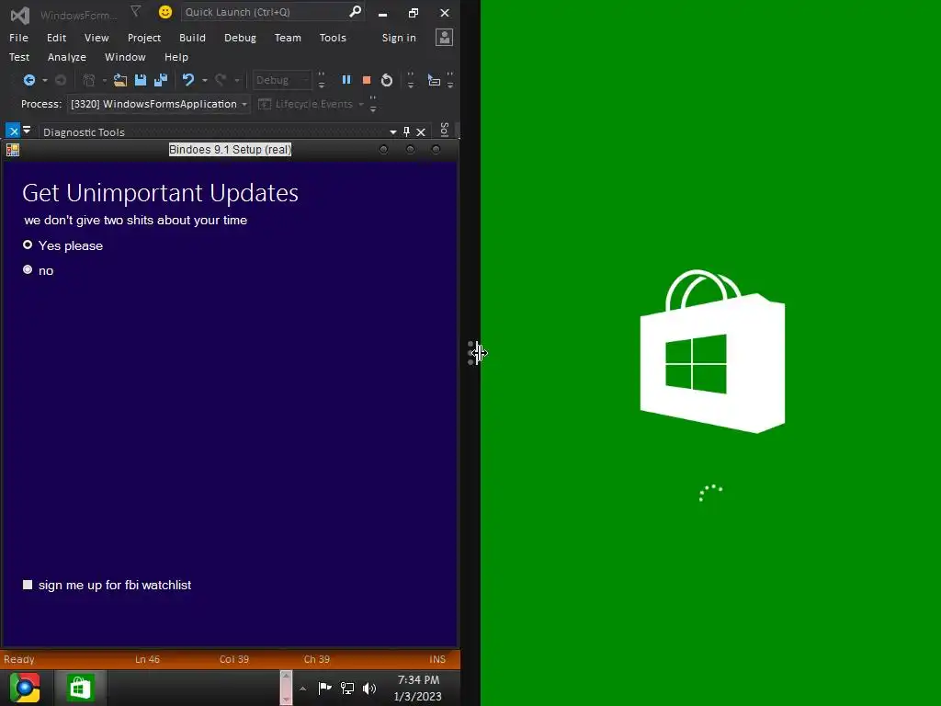Open the Edit menu
Image resolution: width=941 pixels, height=706 pixels.
click(56, 38)
